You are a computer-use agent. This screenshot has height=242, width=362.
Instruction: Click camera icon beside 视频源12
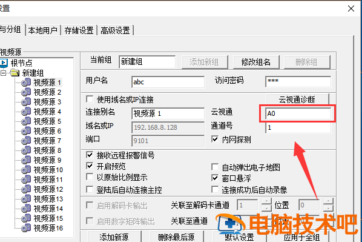[26, 189]
